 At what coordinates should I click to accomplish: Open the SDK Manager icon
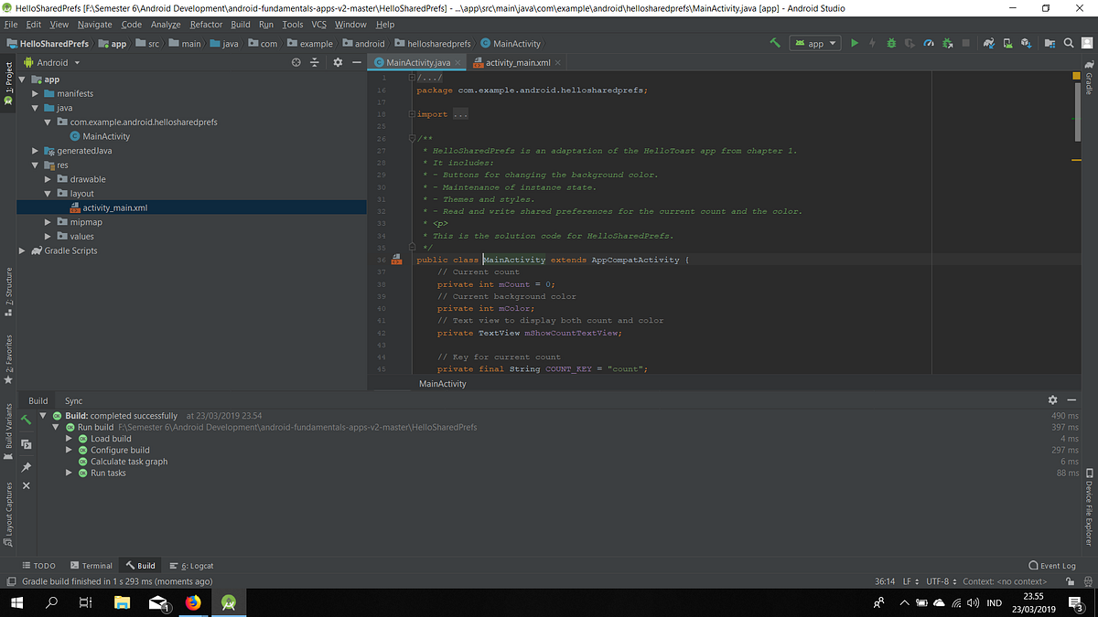(x=1027, y=43)
